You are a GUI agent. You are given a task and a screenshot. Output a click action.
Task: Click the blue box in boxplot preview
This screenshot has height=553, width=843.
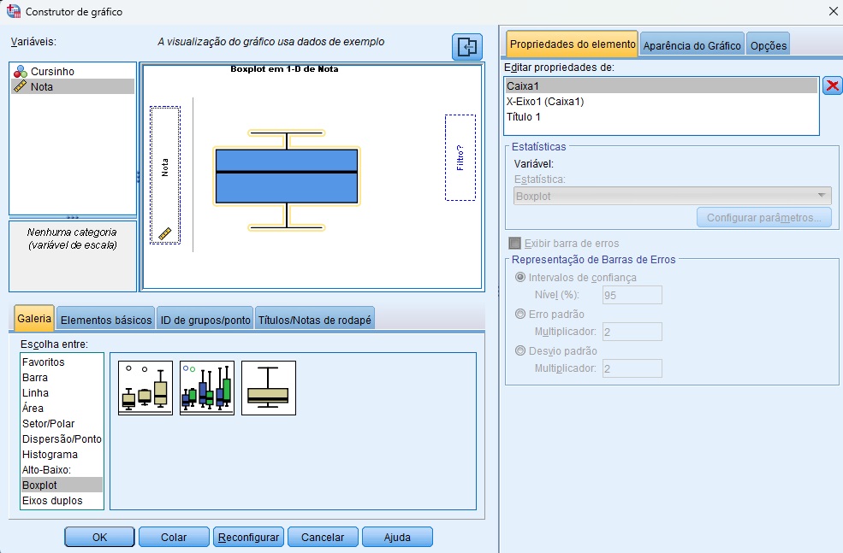[287, 176]
